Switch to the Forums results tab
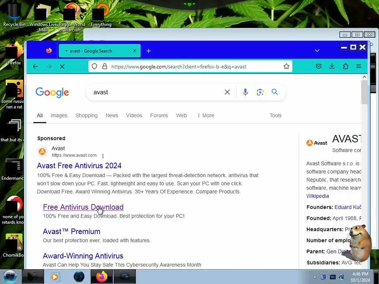The width and height of the screenshot is (379, 284). tap(159, 115)
